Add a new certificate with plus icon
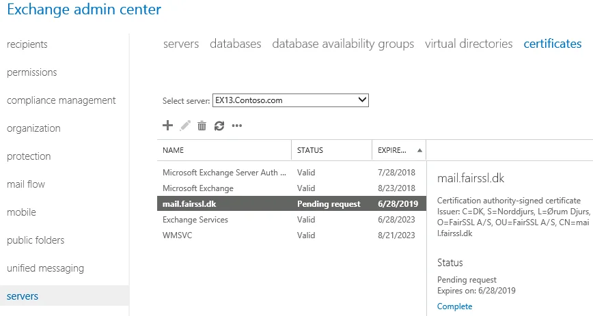 (x=167, y=125)
